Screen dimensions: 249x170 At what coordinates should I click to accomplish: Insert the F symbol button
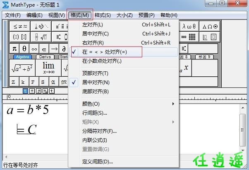pos(34,82)
